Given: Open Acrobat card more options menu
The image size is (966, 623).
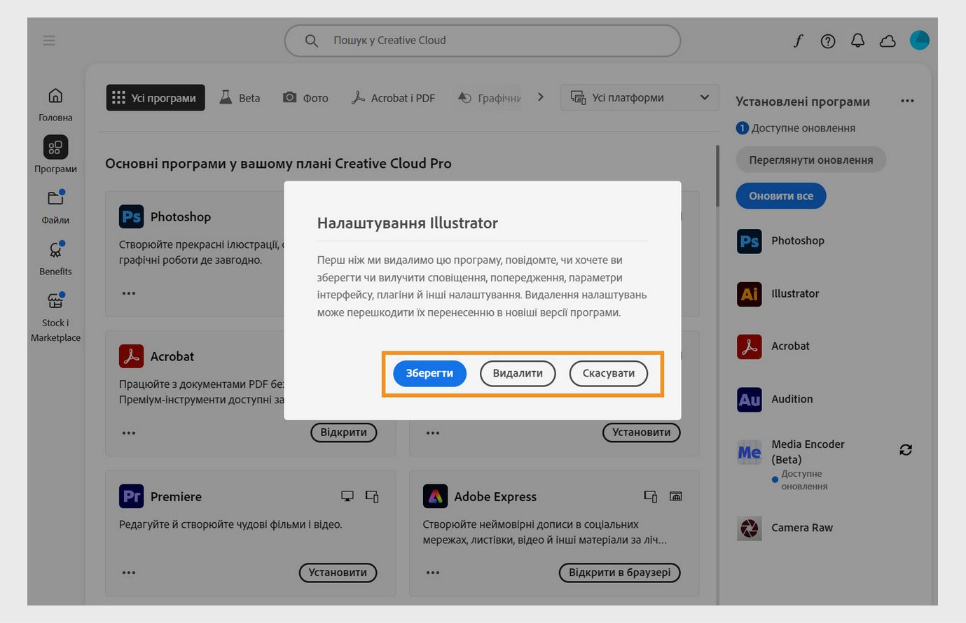Looking at the screenshot, I should [x=129, y=433].
